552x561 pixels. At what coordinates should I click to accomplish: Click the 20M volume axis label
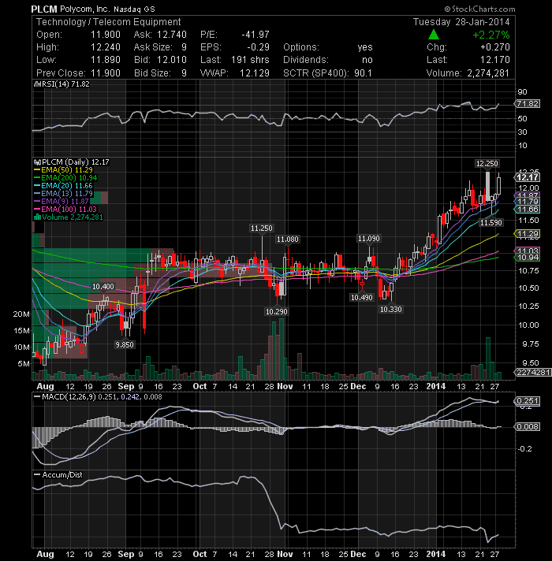(x=22, y=314)
